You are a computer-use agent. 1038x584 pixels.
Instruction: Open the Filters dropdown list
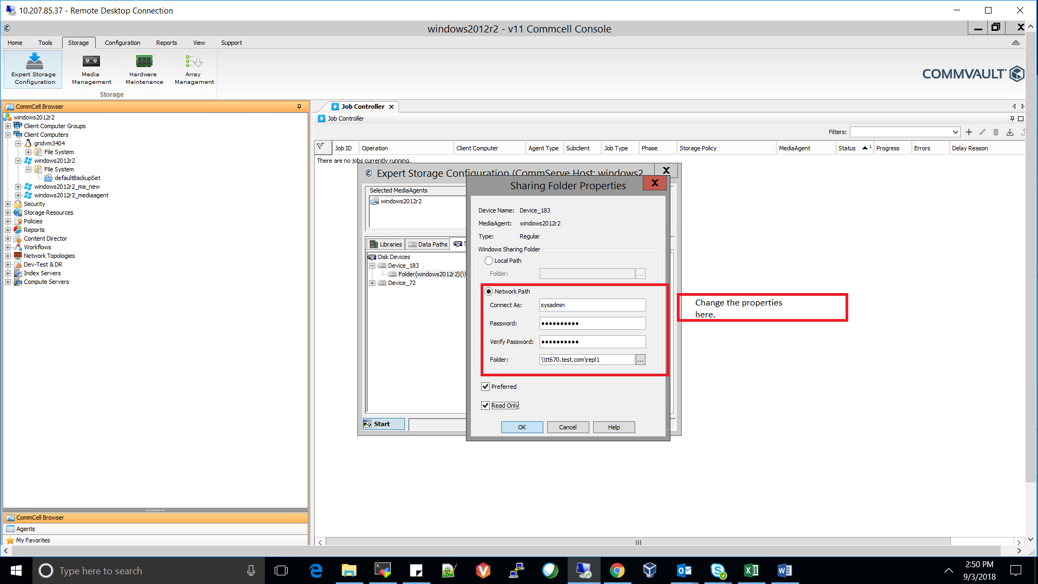(956, 131)
